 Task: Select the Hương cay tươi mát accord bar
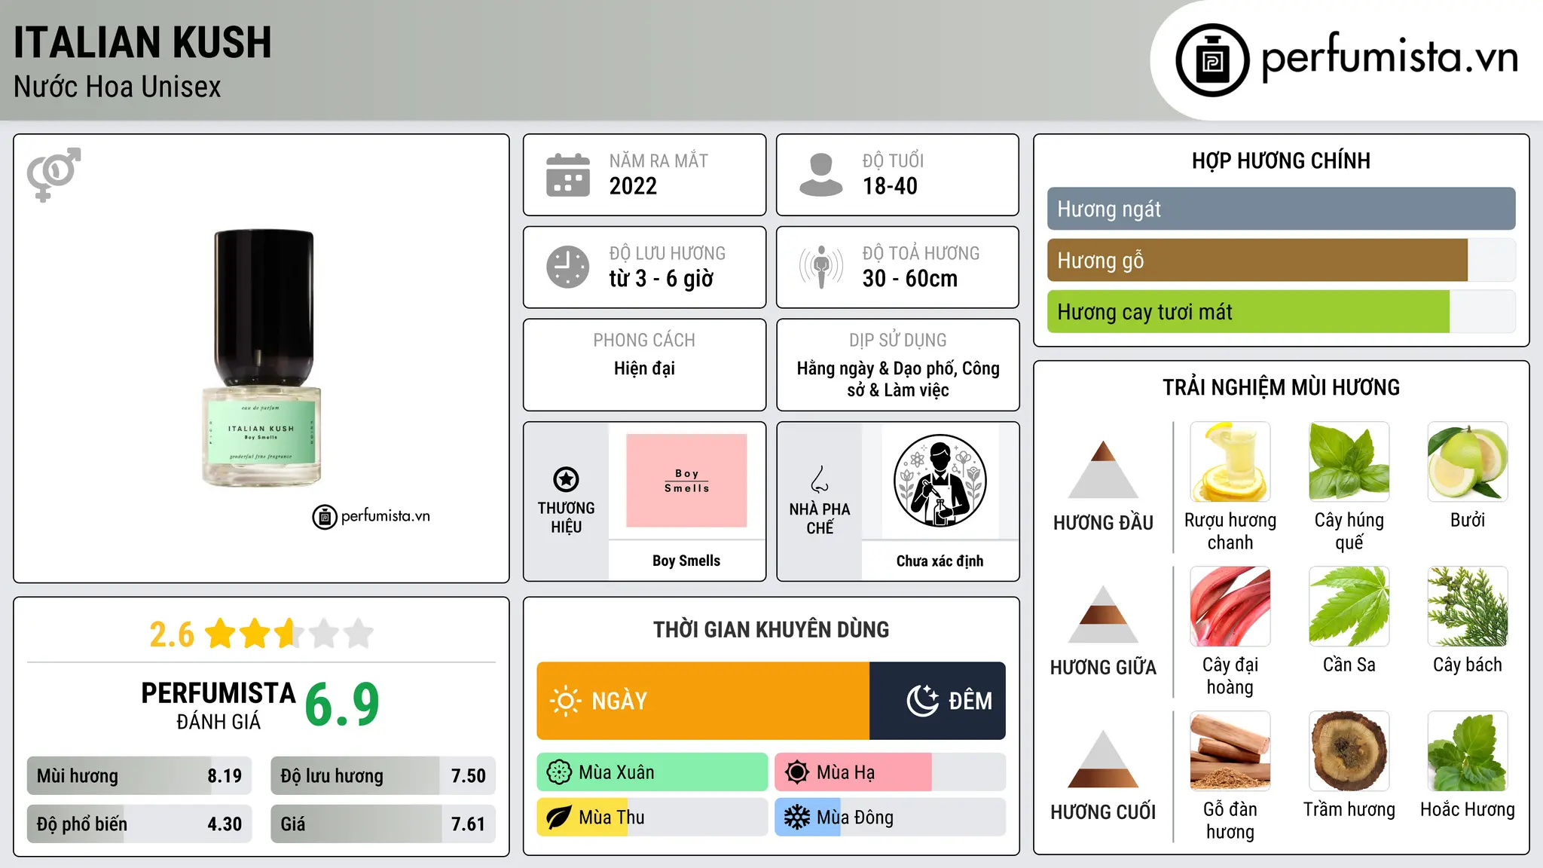pyautogui.click(x=1281, y=312)
